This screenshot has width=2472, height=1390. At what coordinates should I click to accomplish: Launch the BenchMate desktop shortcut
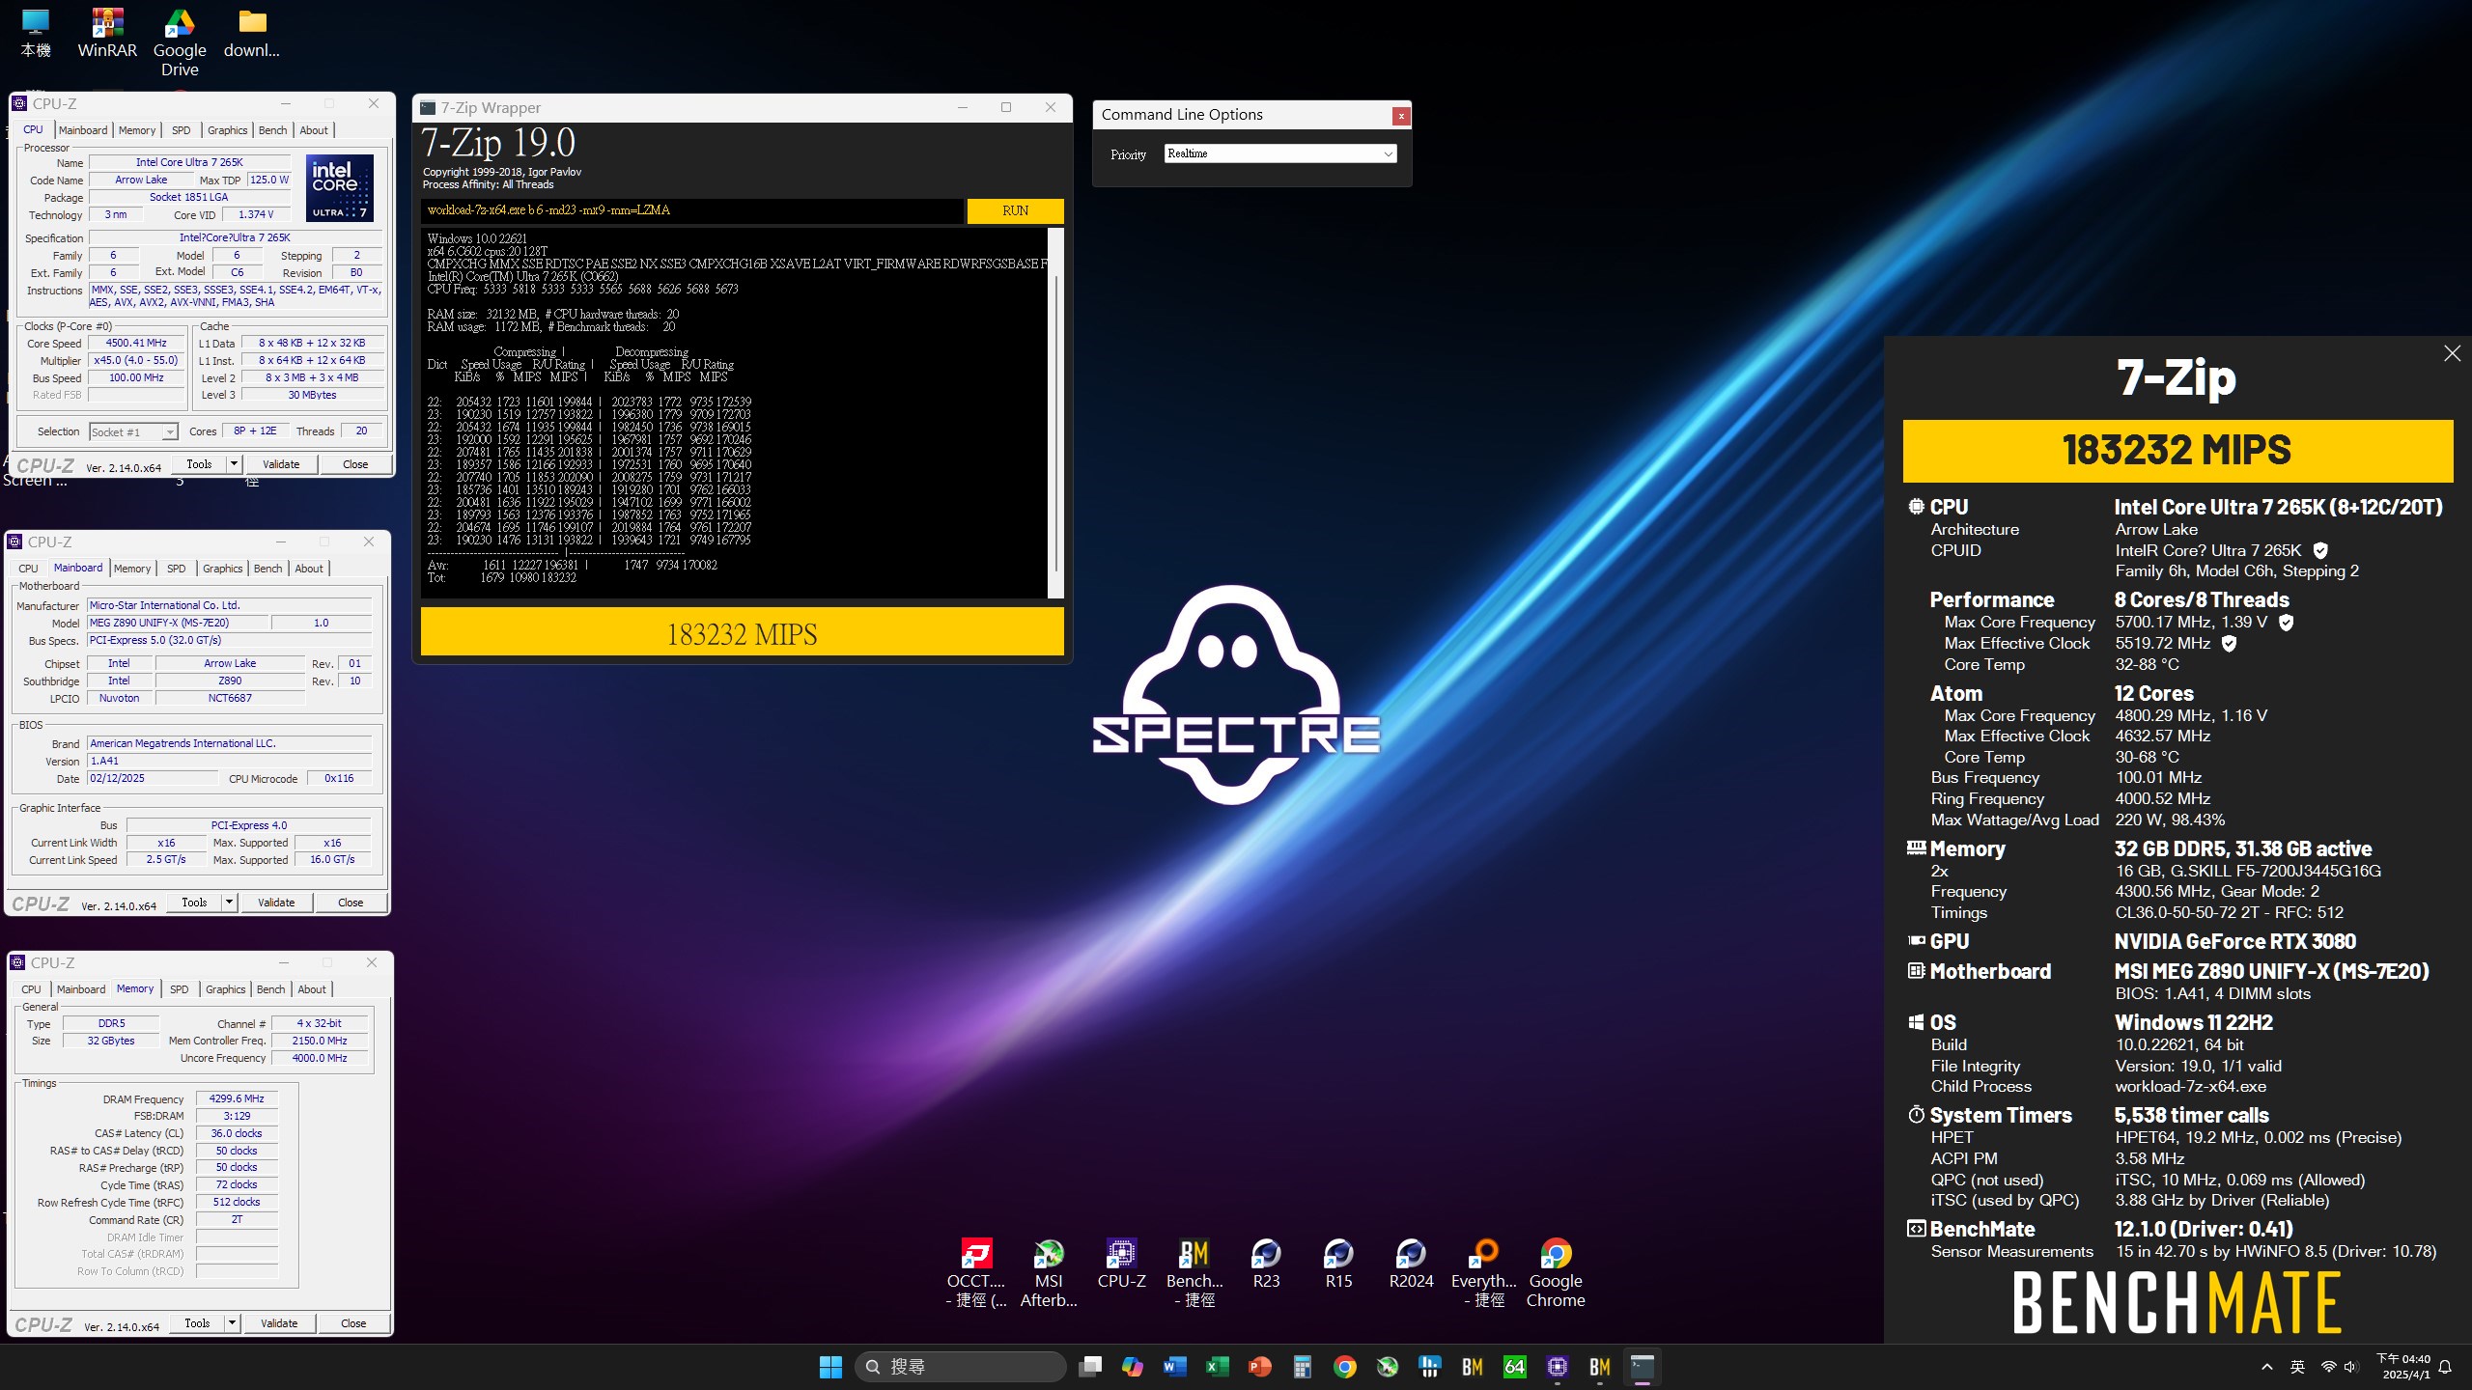1194,1273
